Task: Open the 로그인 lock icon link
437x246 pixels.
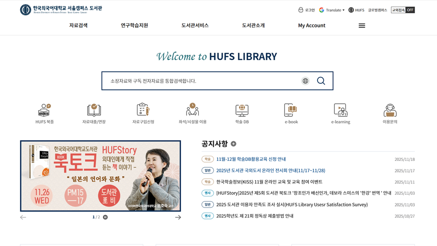Action: tap(301, 10)
